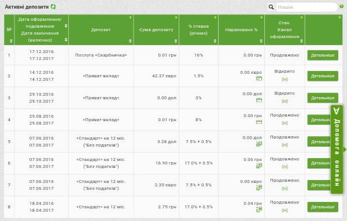Click online channel icon in row 4

(x=285, y=123)
